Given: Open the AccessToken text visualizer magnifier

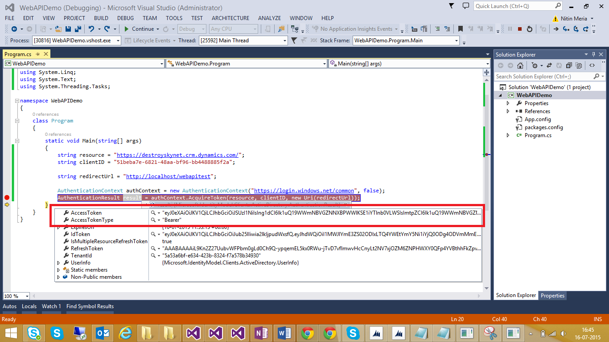Looking at the screenshot, I should pyautogui.click(x=153, y=213).
